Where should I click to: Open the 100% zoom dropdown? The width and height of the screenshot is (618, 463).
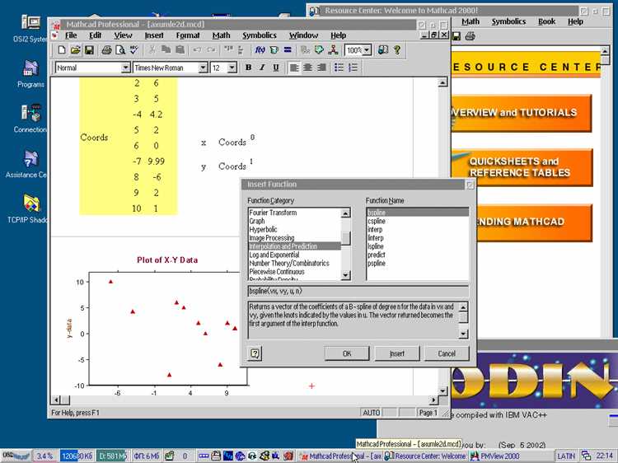(367, 50)
